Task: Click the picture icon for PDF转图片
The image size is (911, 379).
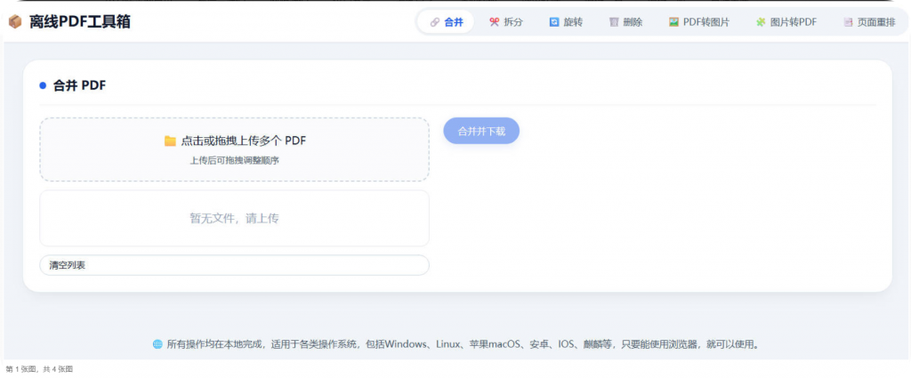Action: click(x=673, y=22)
